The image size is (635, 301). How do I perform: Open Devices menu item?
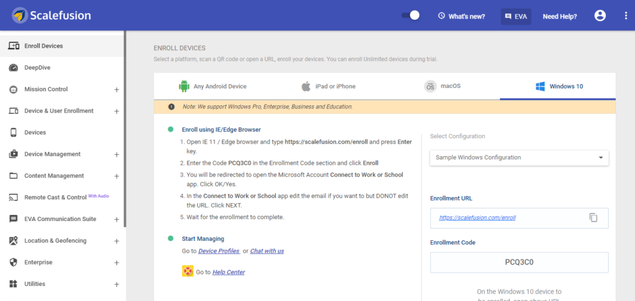pyautogui.click(x=63, y=133)
